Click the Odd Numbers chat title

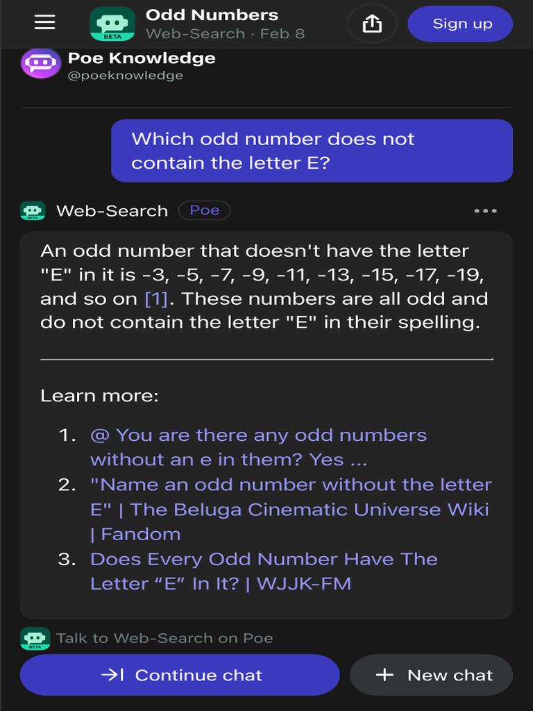[x=212, y=15]
